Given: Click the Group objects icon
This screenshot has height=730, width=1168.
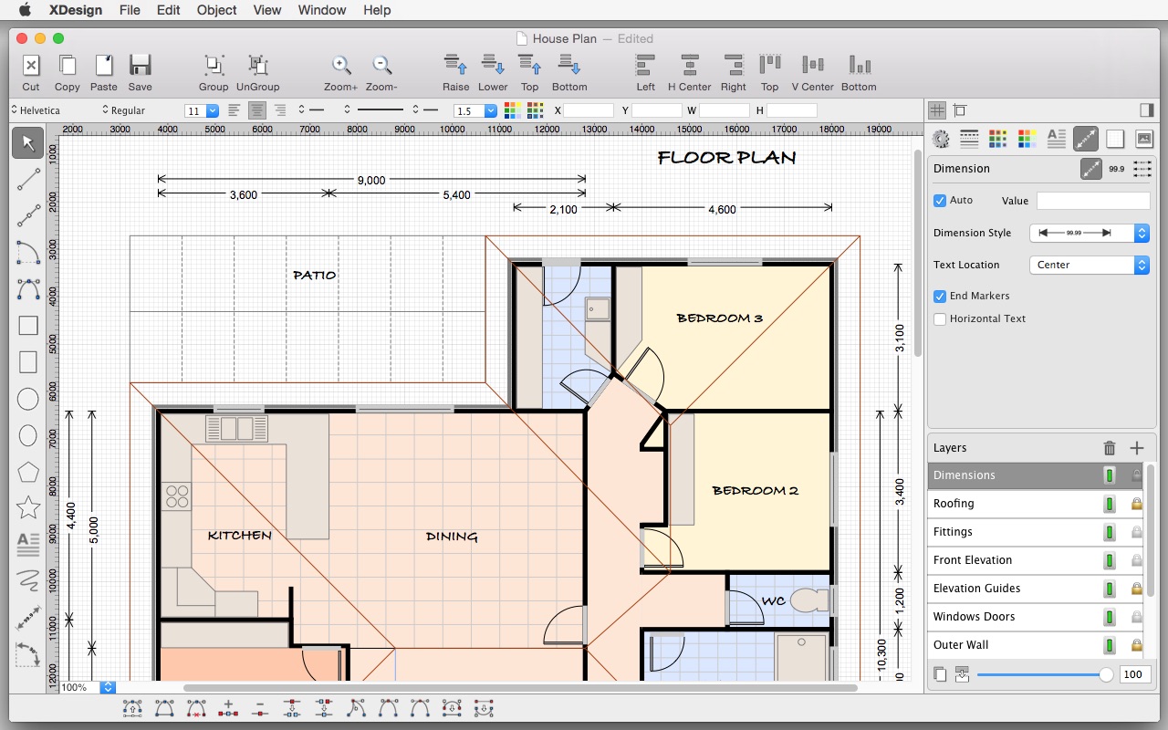Looking at the screenshot, I should coord(214,66).
